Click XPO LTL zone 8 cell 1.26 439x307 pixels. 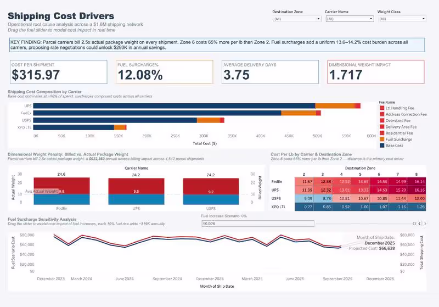(x=417, y=206)
